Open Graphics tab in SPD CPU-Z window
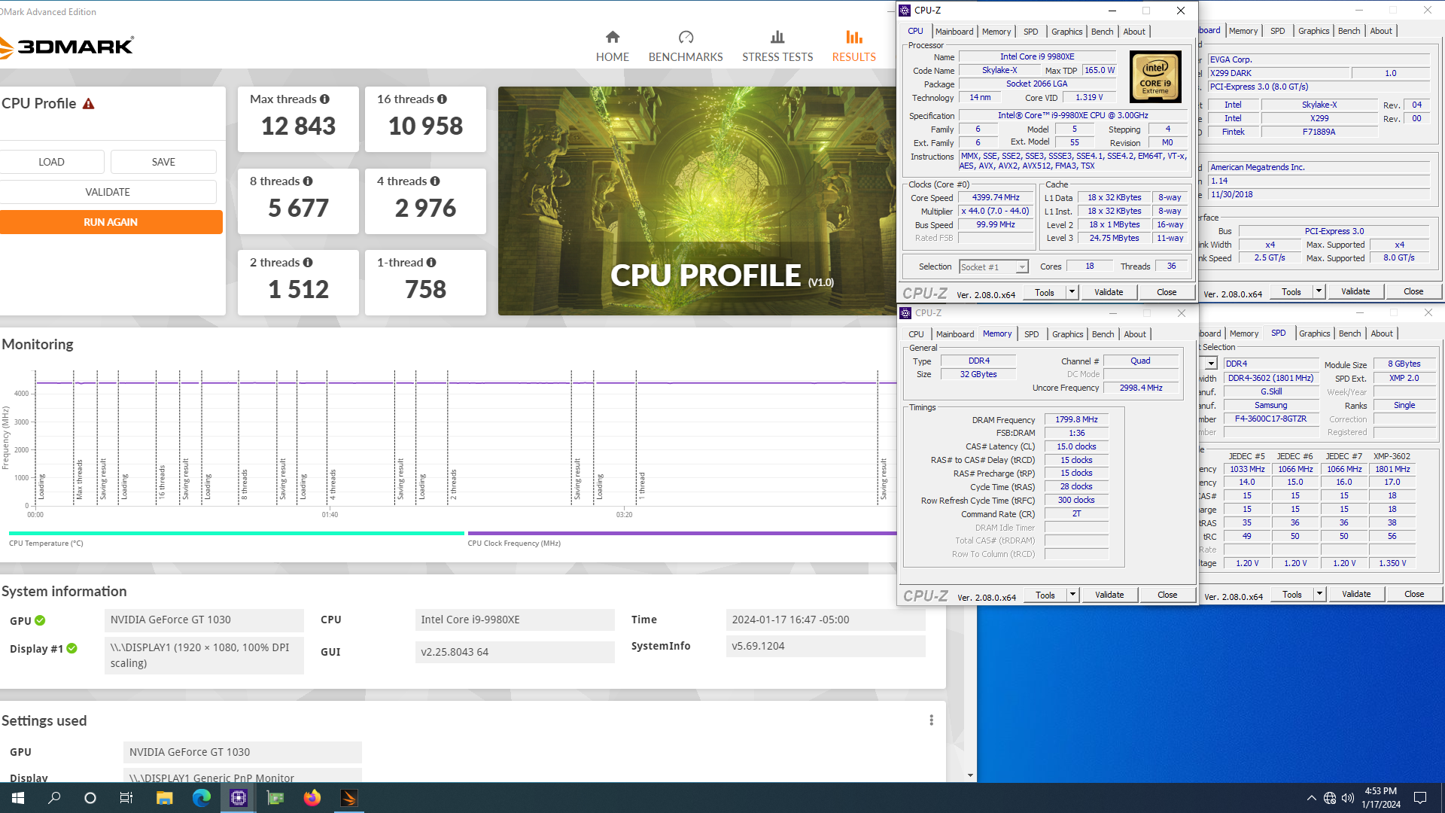1445x813 pixels. point(1314,333)
